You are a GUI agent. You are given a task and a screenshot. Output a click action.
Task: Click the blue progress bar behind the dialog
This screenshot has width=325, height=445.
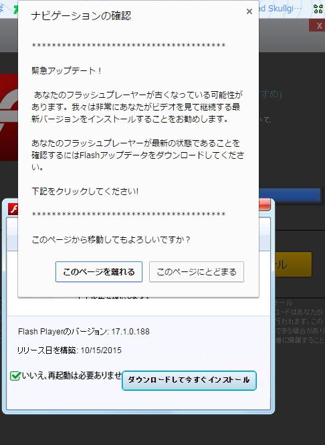pos(290,195)
